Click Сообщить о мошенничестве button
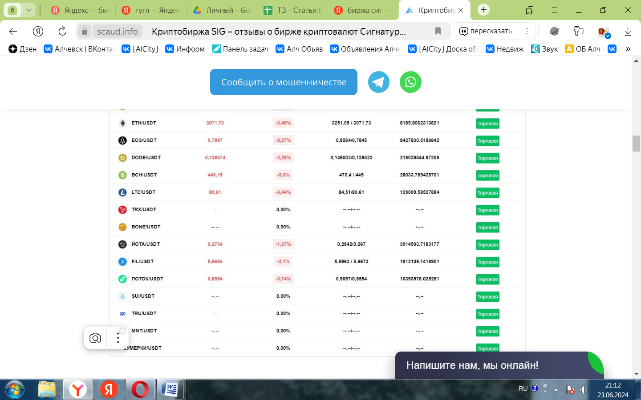Screen dimensions: 641x400 (284, 82)
